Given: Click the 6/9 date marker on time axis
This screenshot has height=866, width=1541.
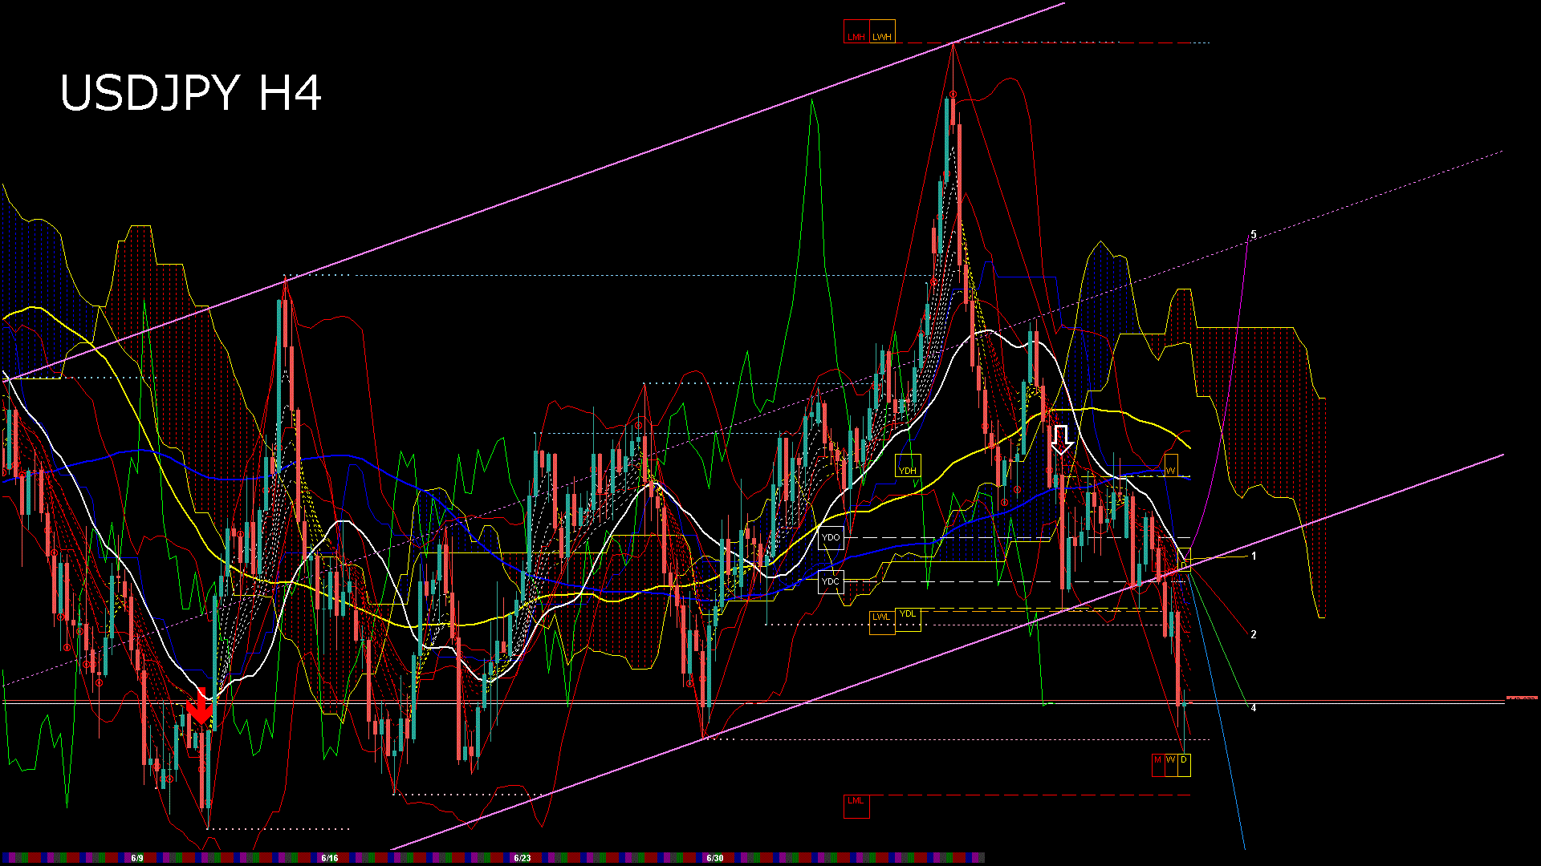Looking at the screenshot, I should pyautogui.click(x=137, y=858).
